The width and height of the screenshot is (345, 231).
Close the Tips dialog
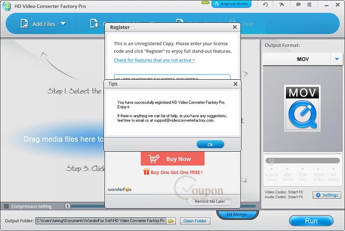[235, 84]
